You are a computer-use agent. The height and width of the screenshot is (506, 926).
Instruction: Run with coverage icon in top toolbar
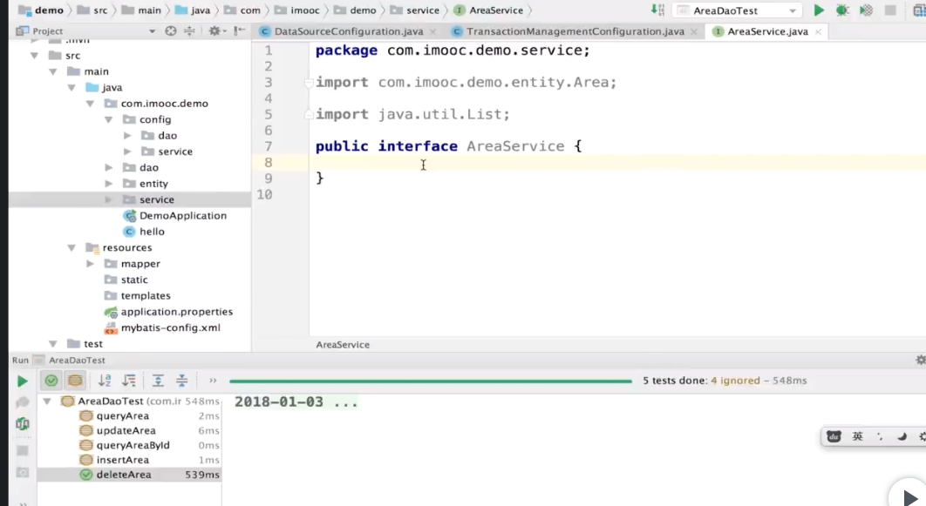866,10
